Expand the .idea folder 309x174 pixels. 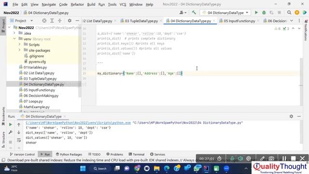tap(14, 33)
